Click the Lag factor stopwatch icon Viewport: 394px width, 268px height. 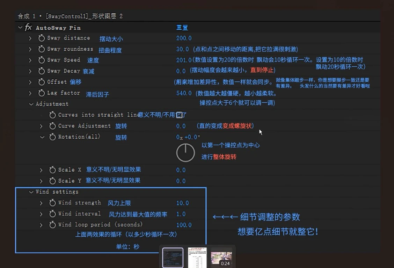42,93
